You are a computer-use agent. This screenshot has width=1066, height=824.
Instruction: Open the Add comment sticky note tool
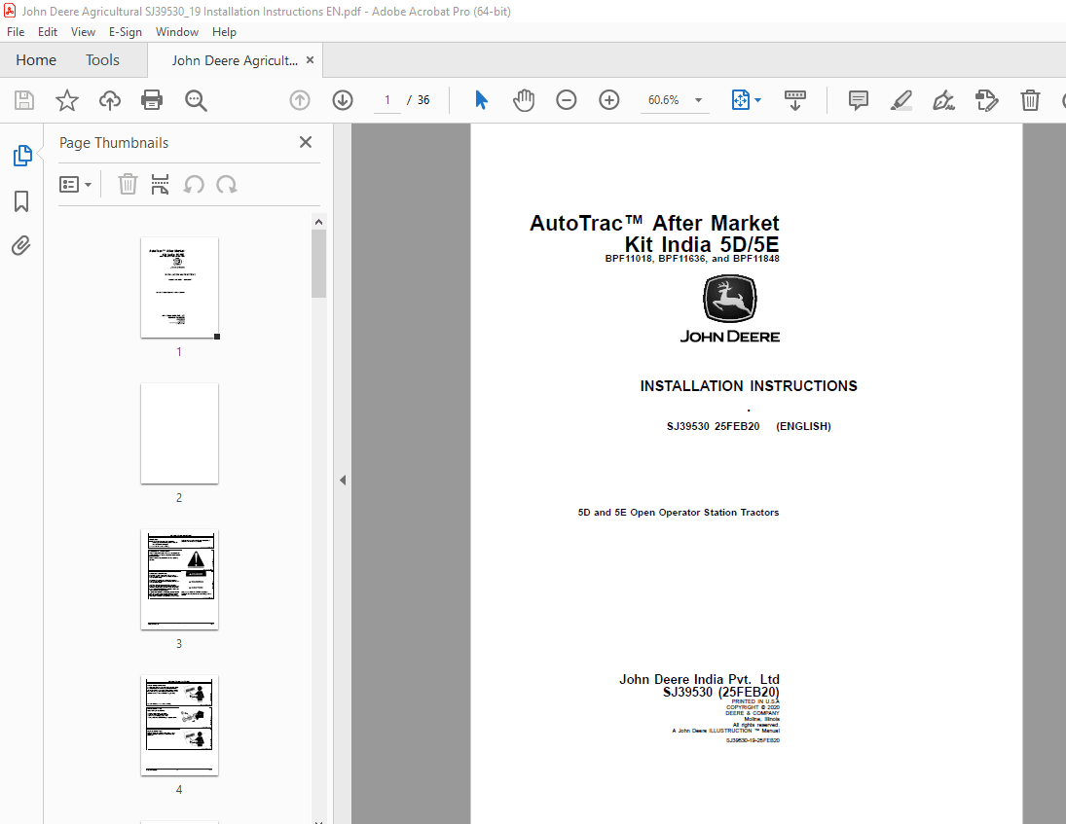click(x=858, y=100)
